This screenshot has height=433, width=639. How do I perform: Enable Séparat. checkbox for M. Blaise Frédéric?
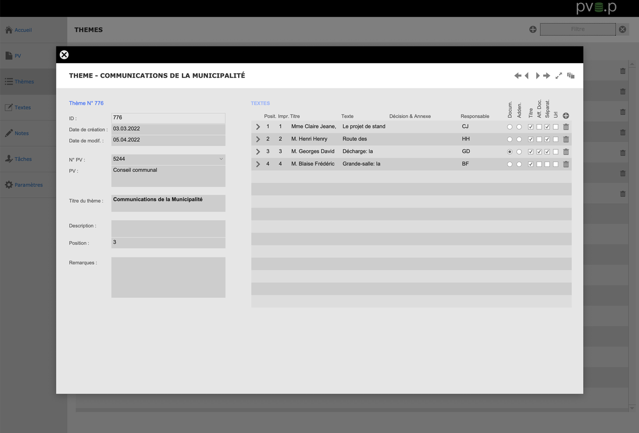[547, 164]
